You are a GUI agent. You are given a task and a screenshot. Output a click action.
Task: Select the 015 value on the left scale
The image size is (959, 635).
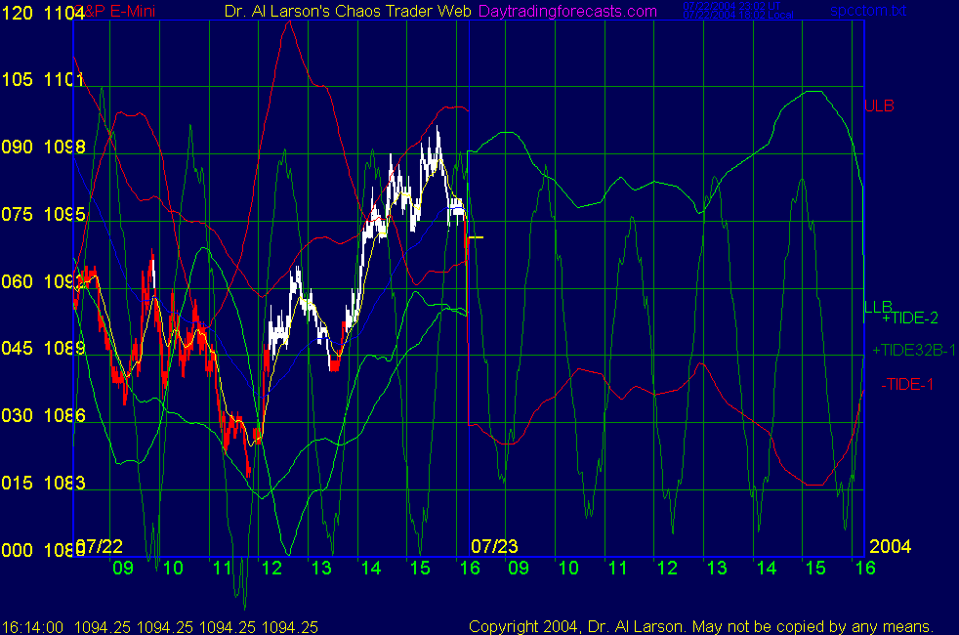(18, 483)
